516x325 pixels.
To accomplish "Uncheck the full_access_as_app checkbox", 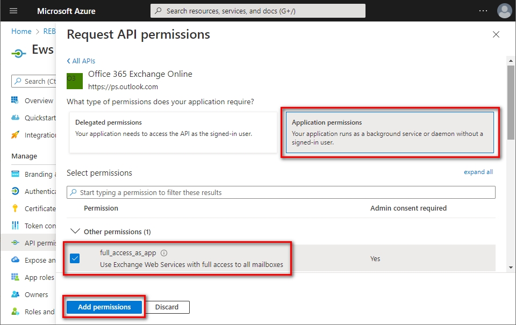I will [x=75, y=258].
